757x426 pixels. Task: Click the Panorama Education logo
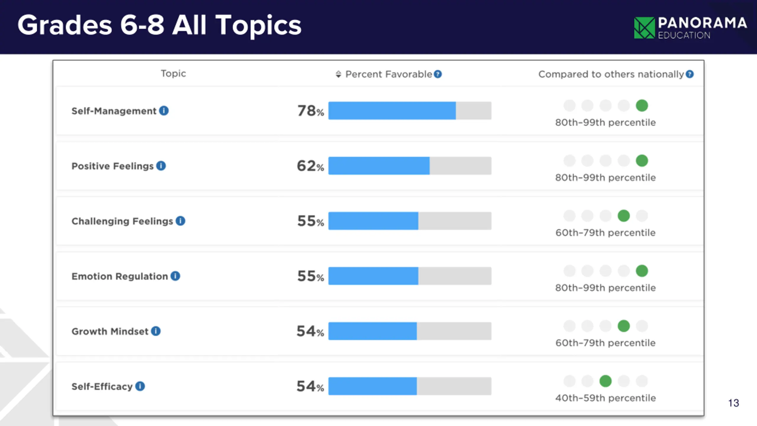tap(690, 28)
